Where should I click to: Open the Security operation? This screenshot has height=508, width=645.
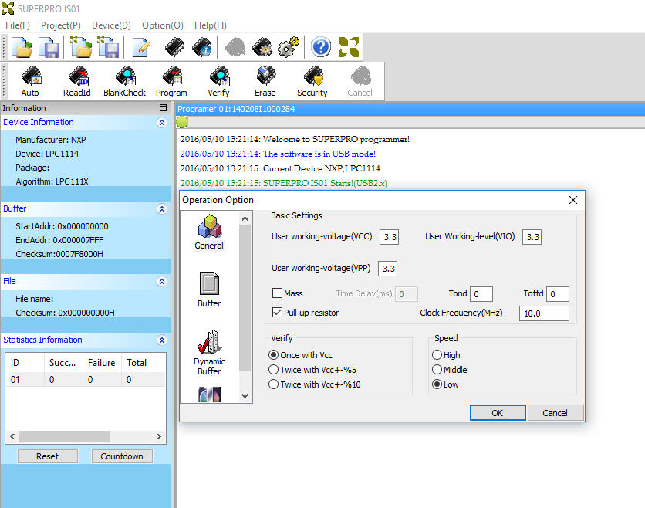coord(312,80)
